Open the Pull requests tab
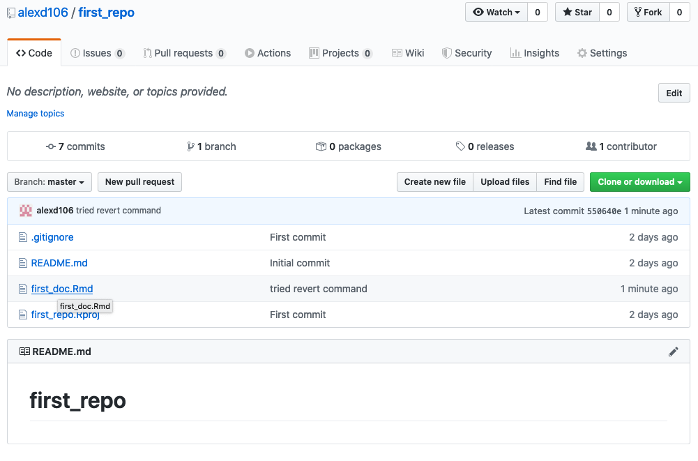The height and width of the screenshot is (461, 698). point(184,53)
